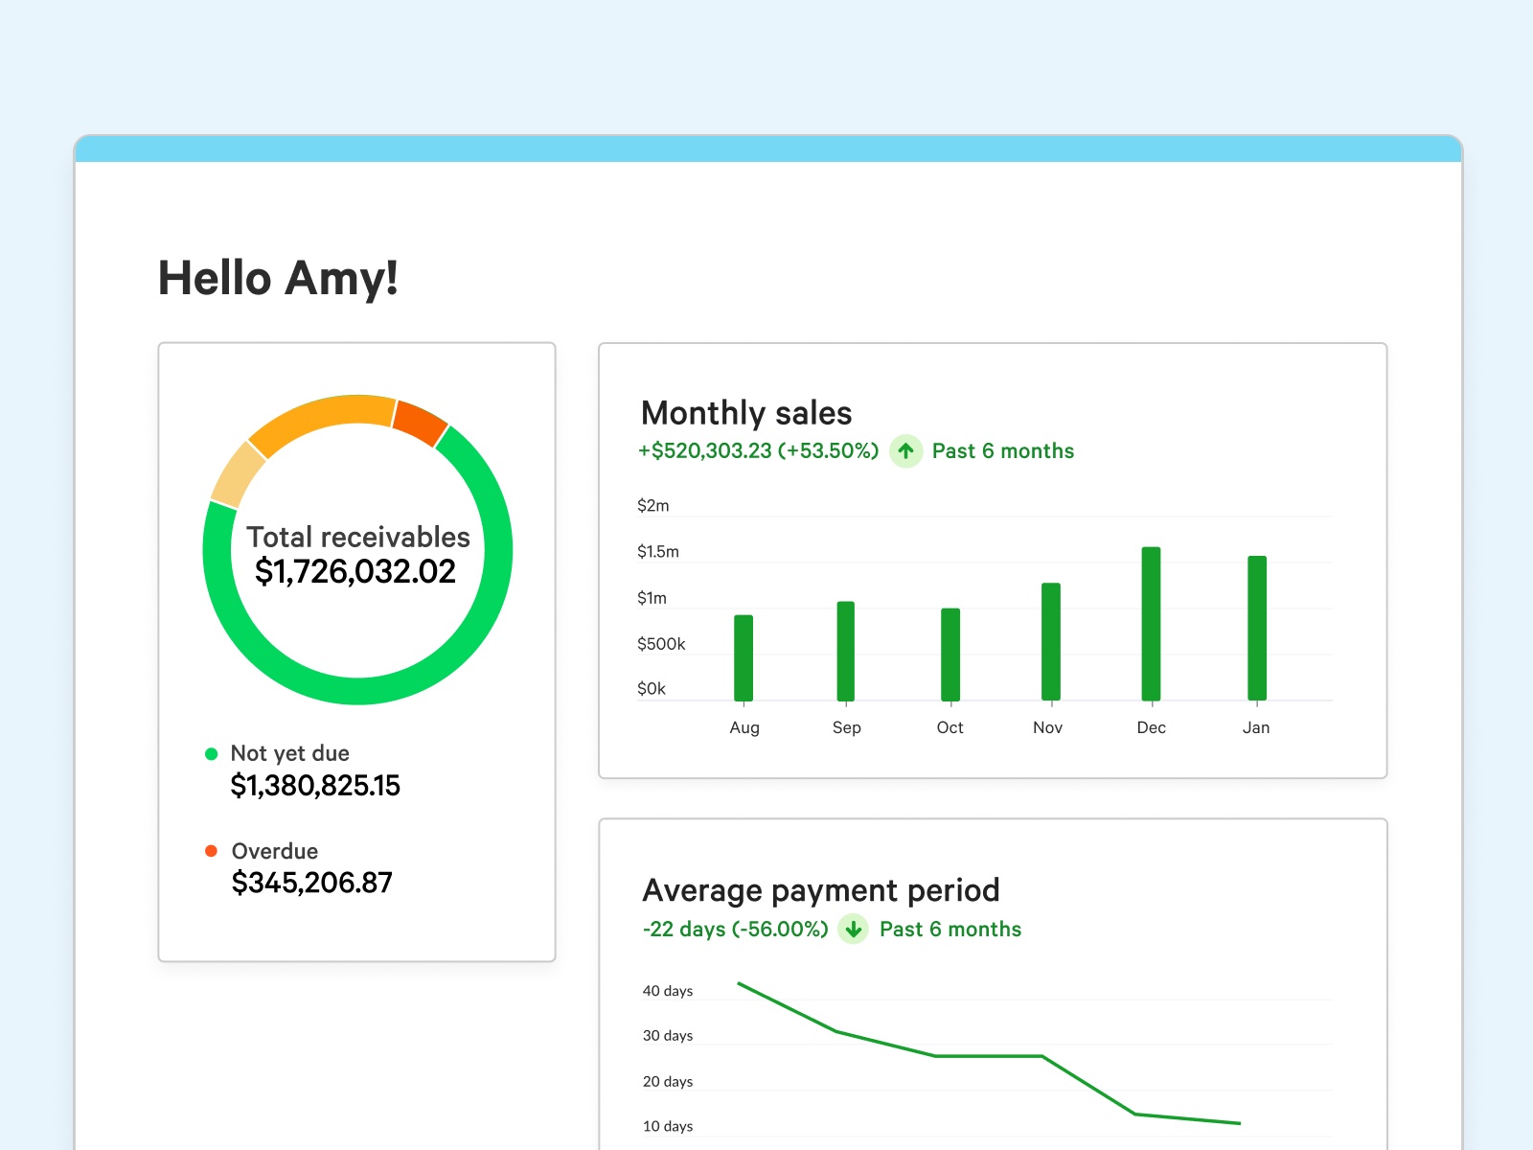1533x1150 pixels.
Task: Select Past 6 months under Average payment period
Action: point(950,930)
